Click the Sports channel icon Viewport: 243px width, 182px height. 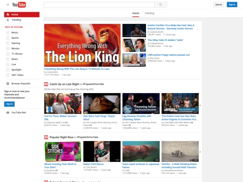tap(8, 38)
